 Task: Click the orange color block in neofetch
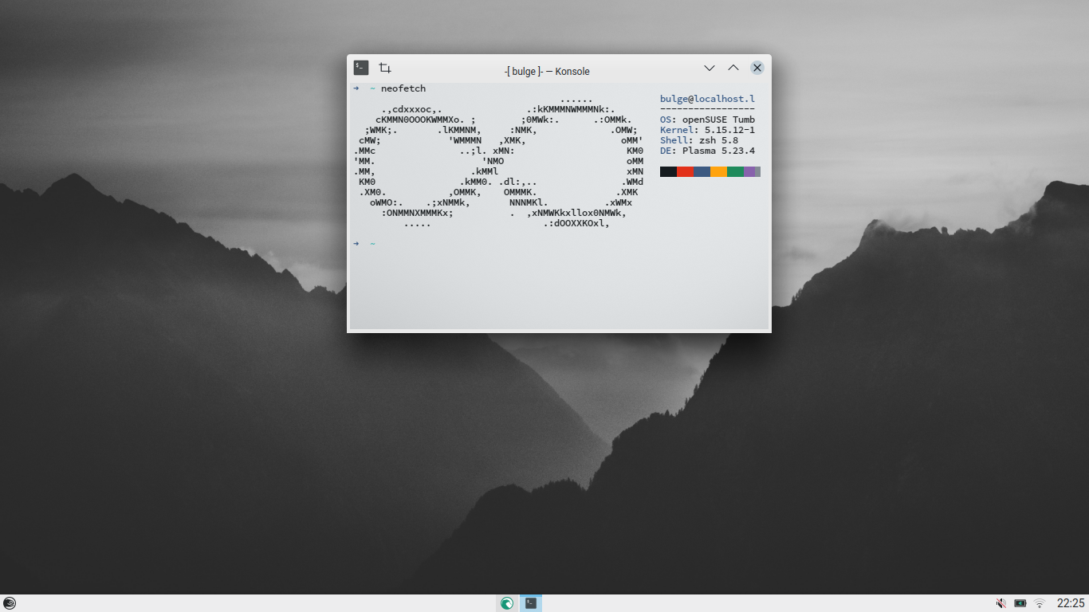[x=718, y=171]
